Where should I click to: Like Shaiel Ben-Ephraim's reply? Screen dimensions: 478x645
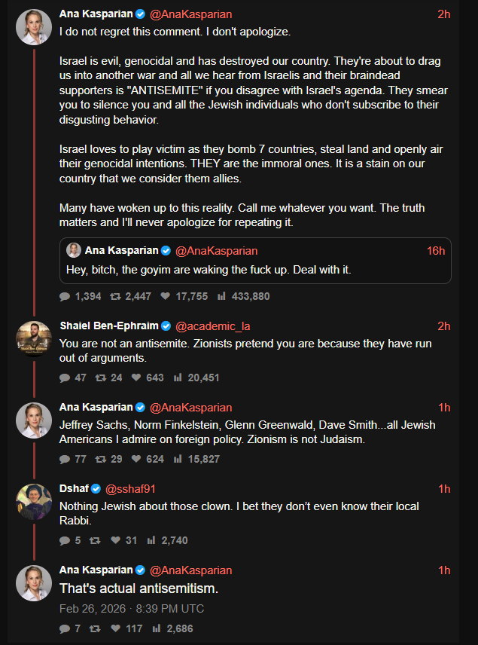tap(136, 378)
